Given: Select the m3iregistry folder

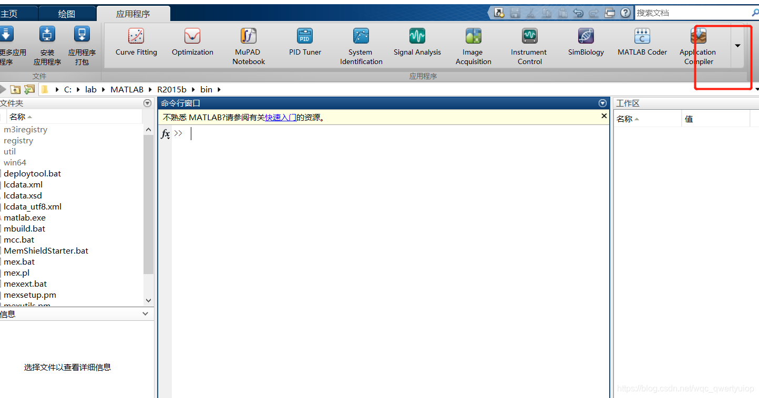Looking at the screenshot, I should 25,129.
